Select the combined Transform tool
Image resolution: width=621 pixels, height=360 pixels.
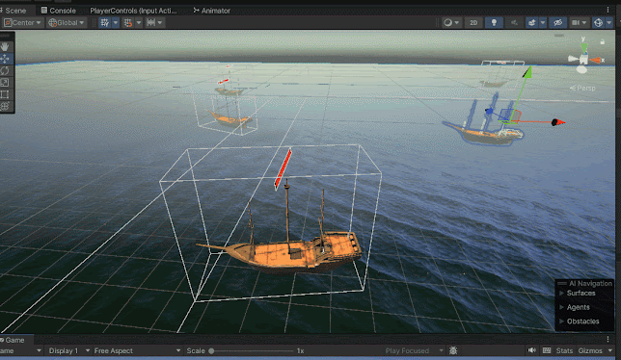(x=5, y=106)
